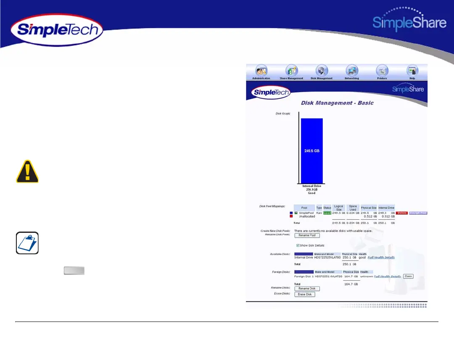
Task: Click the small SimpleTech logo in the web interface
Action: point(271,92)
